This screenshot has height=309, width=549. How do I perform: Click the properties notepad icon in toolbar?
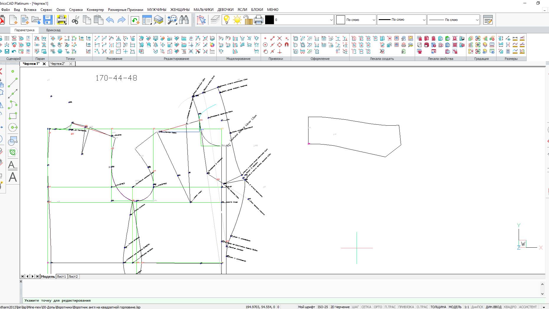pos(488,20)
